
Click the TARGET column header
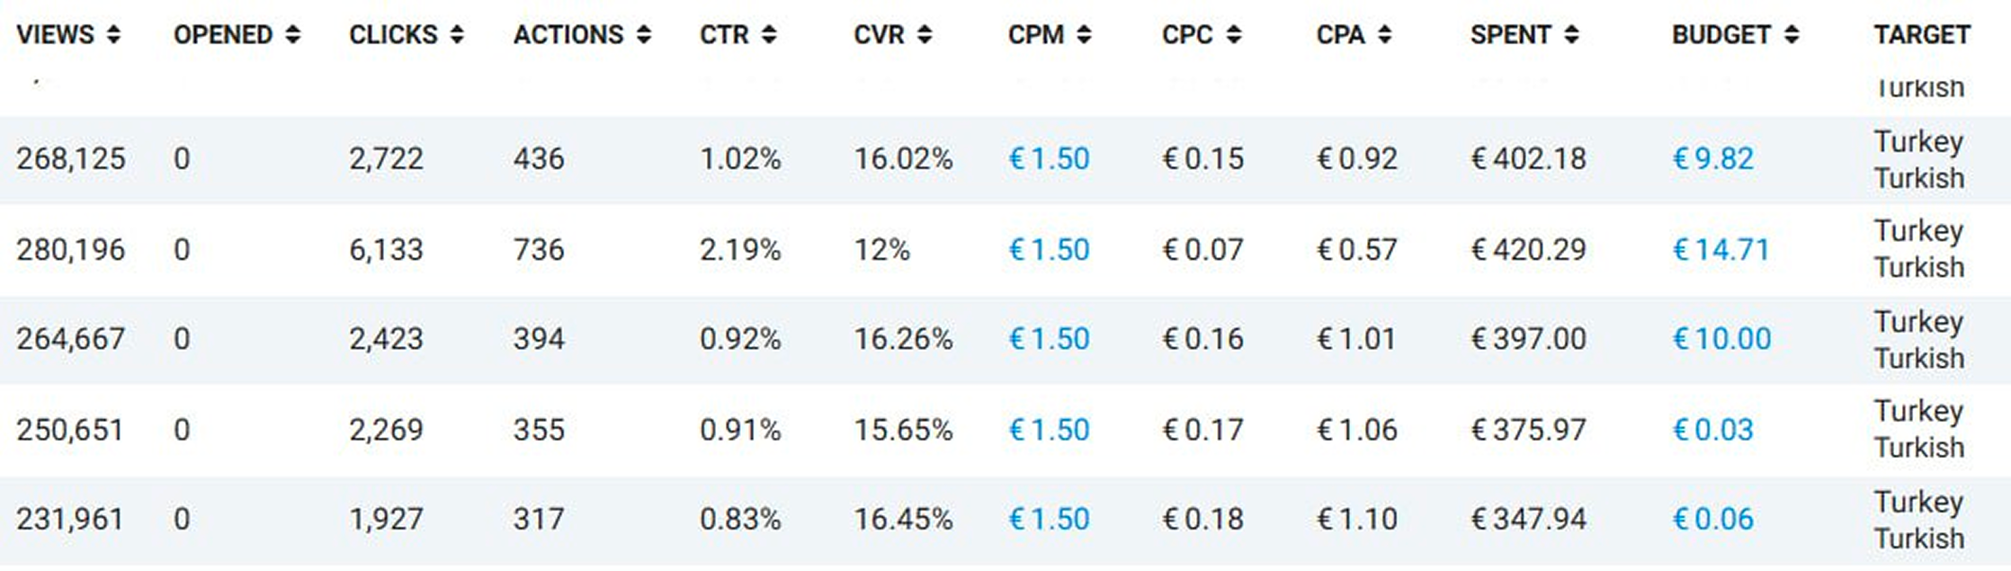tap(1922, 35)
